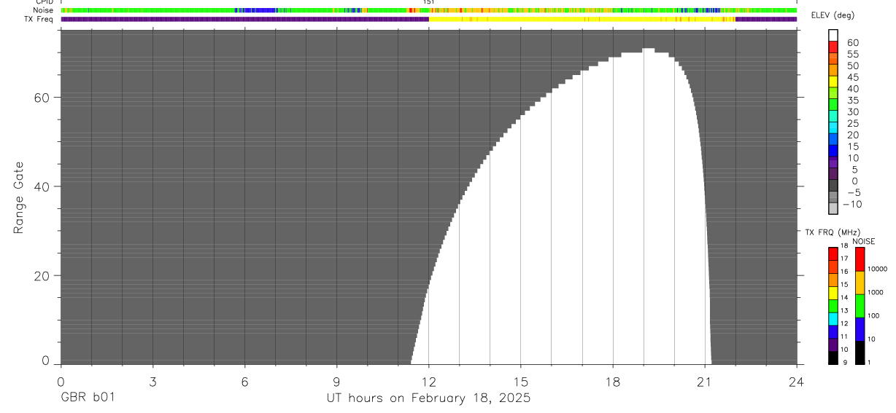Click 'UT hours on February 18, 2025' axis title
Viewport: 896px width, 413px height.
click(428, 398)
